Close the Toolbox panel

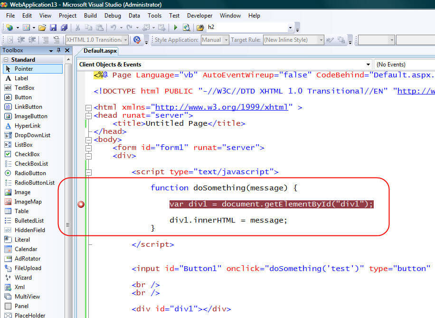coord(67,50)
